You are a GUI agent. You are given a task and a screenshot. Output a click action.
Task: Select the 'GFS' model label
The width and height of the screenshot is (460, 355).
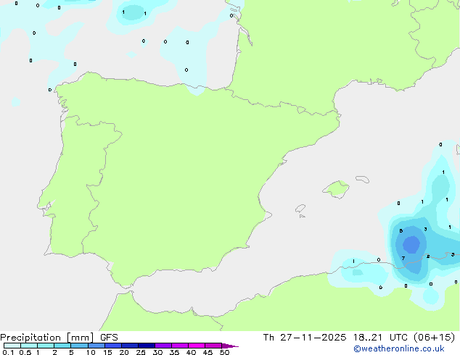109,338
